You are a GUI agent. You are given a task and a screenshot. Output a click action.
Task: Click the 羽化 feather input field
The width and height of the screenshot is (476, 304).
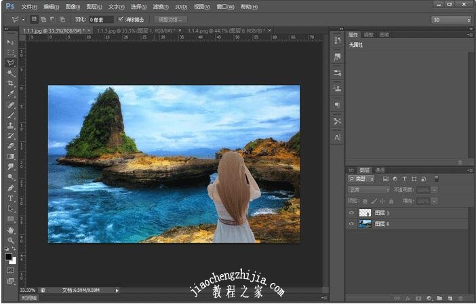click(101, 20)
